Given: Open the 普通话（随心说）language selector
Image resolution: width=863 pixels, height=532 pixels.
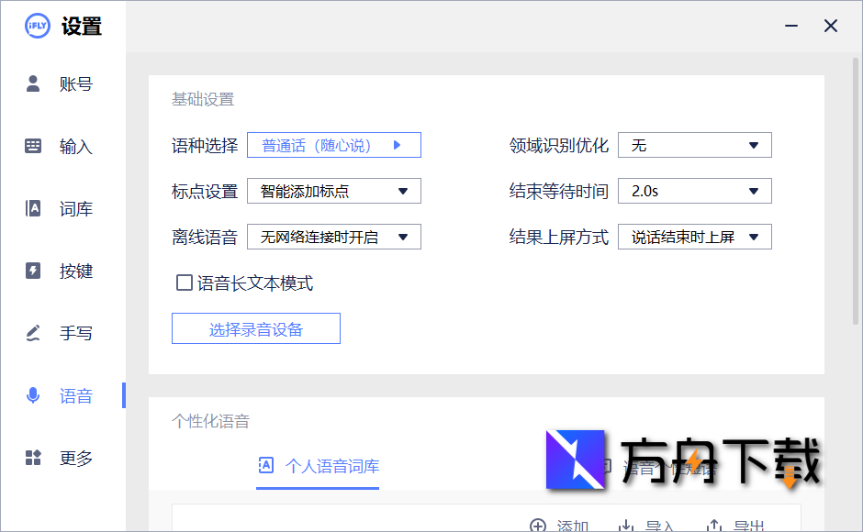Looking at the screenshot, I should pos(334,145).
